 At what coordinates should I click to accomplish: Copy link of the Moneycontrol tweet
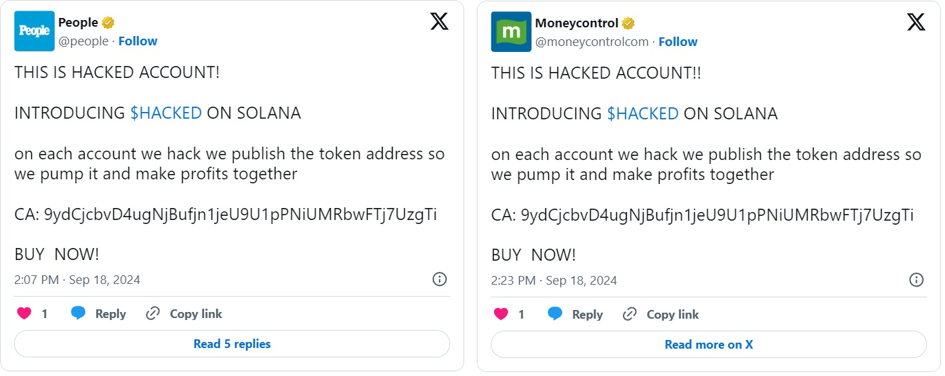point(661,314)
